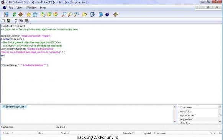Restore down the Script editor child window

point(208,8)
